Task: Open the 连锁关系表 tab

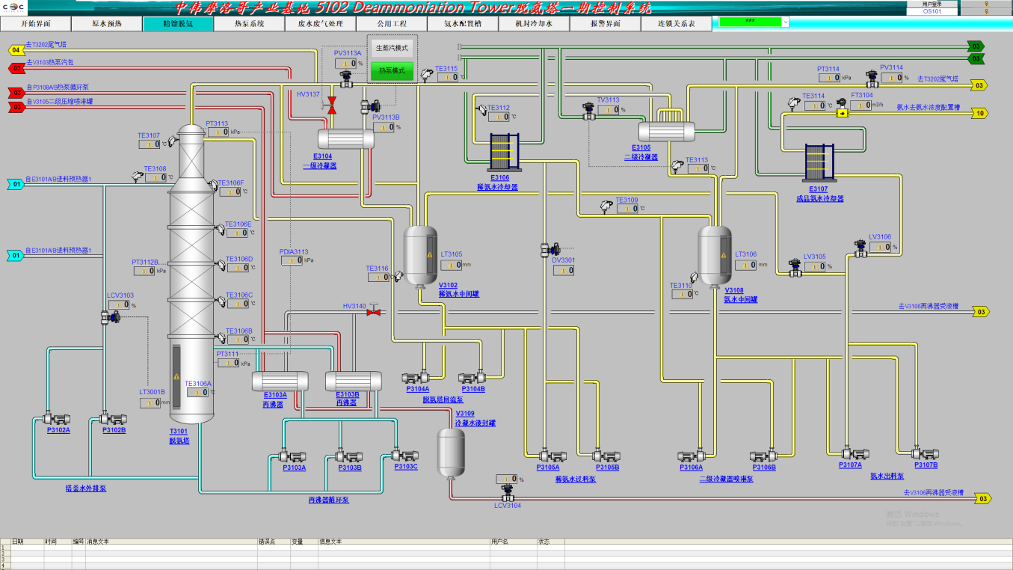Action: point(676,23)
